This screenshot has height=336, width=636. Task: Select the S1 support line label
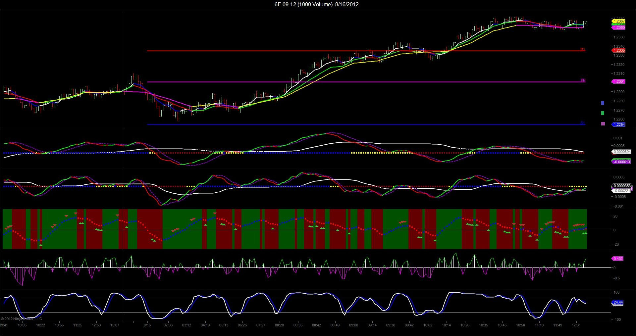pos(583,123)
